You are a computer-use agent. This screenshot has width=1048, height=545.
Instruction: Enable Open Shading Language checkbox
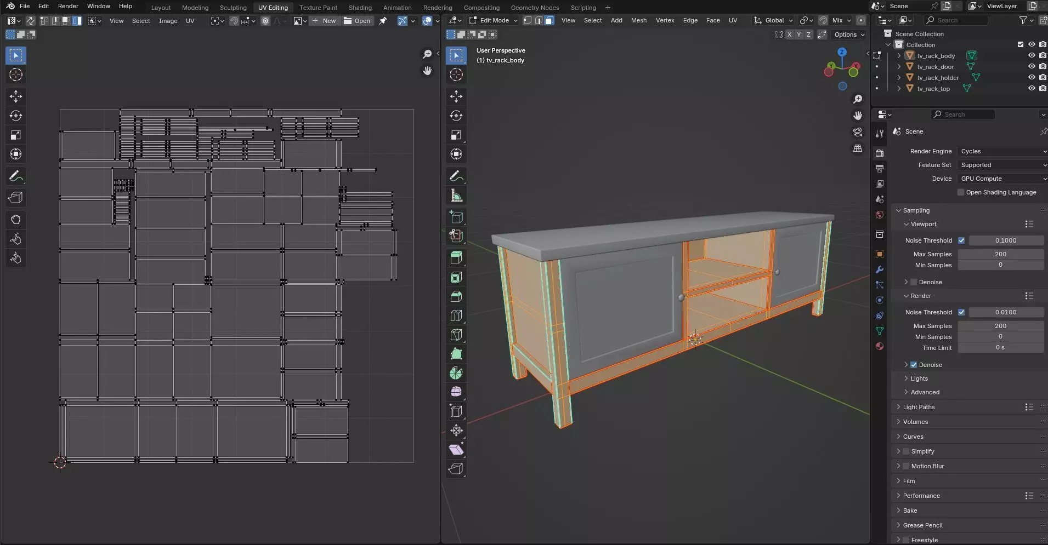pos(961,192)
